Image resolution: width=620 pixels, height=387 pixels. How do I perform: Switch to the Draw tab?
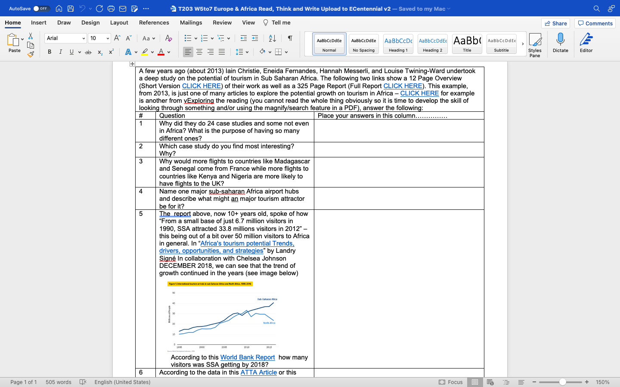[x=64, y=22]
